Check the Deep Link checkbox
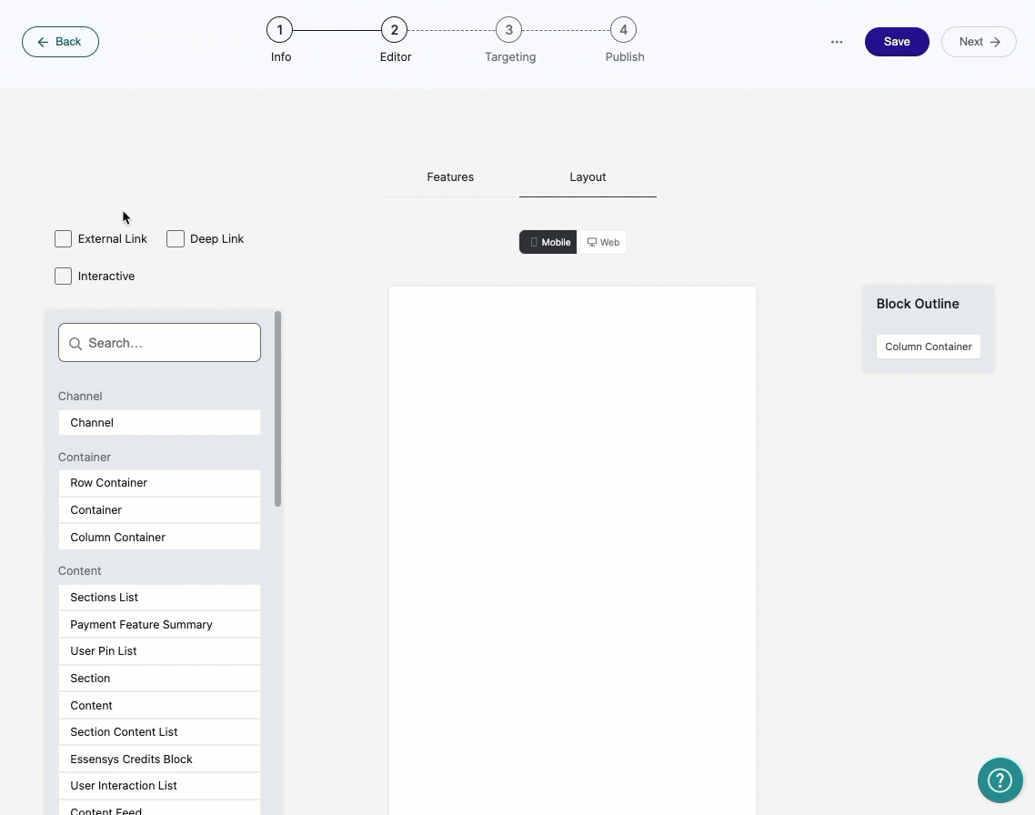This screenshot has height=815, width=1035. tap(176, 239)
